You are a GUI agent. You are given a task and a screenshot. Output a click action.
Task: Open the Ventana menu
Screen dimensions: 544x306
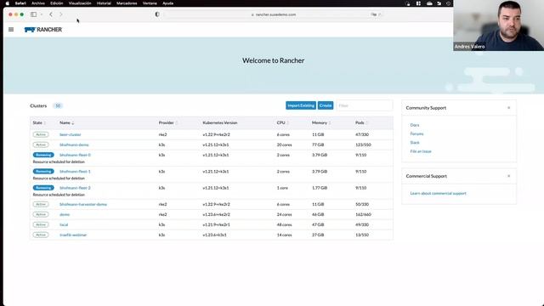150,3
